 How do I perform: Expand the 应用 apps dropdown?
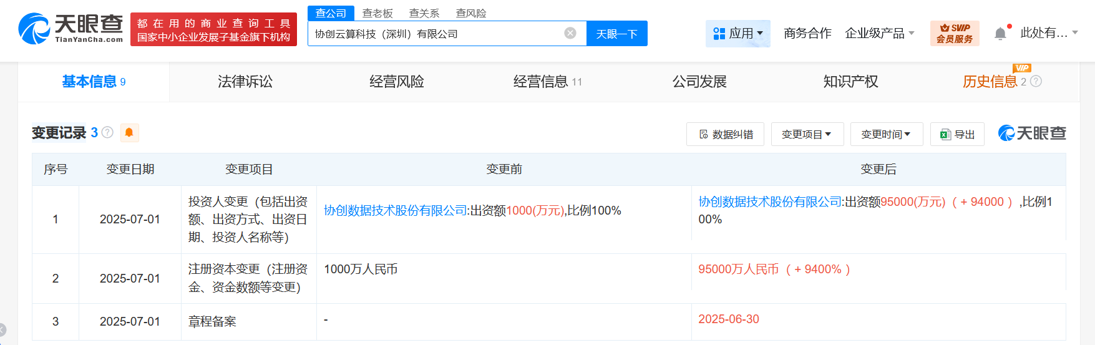coord(738,33)
